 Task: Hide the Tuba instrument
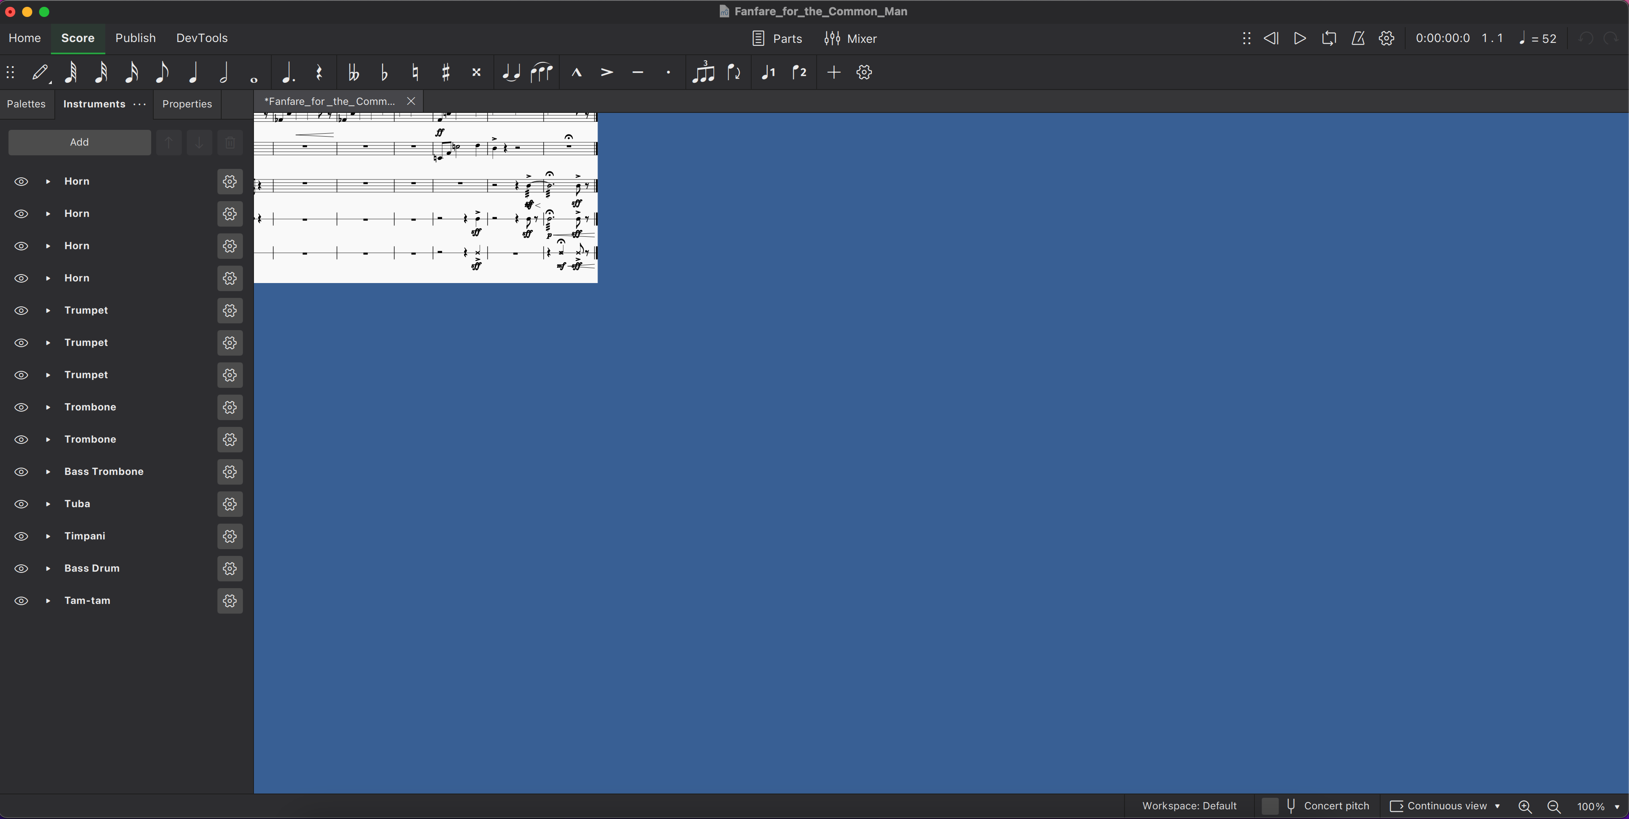click(21, 504)
